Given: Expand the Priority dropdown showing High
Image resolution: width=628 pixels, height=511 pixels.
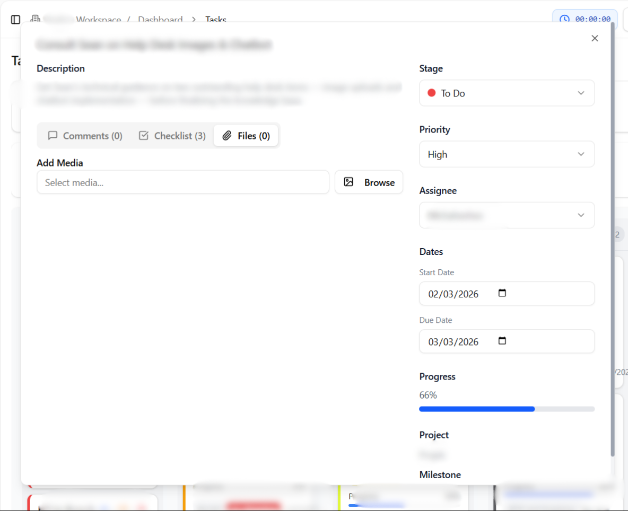Looking at the screenshot, I should (x=507, y=154).
